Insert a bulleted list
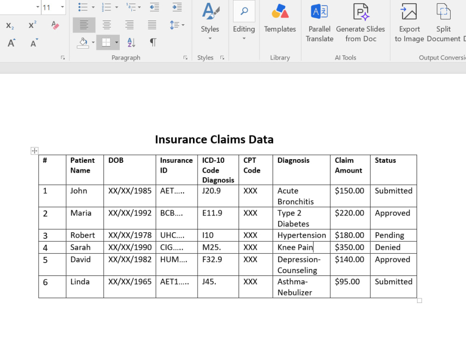The width and height of the screenshot is (466, 349). [82, 7]
